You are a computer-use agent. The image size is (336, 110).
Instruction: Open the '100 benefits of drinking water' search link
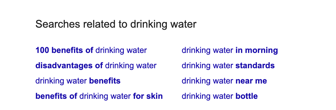[91, 50]
